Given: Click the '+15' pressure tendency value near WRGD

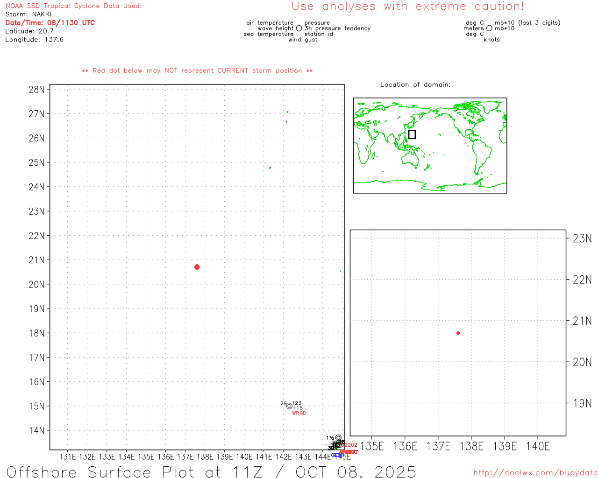Looking at the screenshot, I should 298,408.
